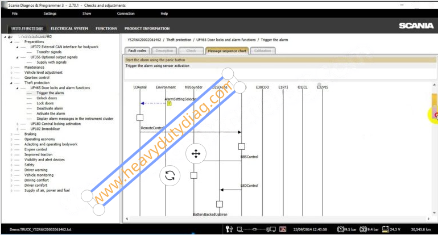Expand the Gearbox control node

coord(11,78)
